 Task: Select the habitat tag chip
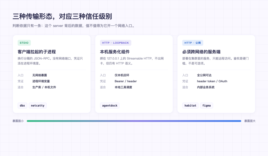(191, 106)
